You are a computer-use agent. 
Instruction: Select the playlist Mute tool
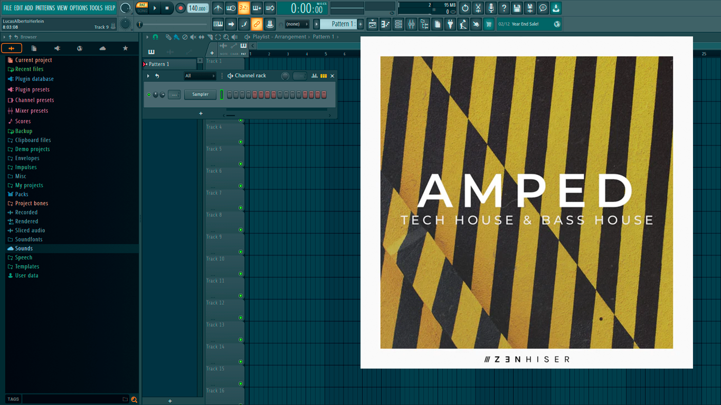click(x=193, y=37)
